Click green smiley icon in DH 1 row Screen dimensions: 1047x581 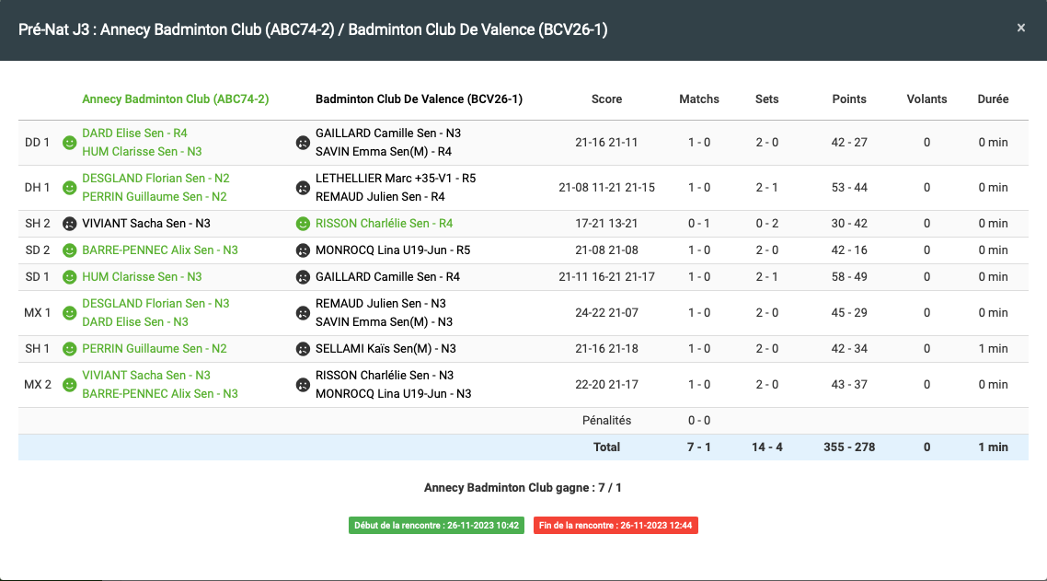tap(69, 188)
